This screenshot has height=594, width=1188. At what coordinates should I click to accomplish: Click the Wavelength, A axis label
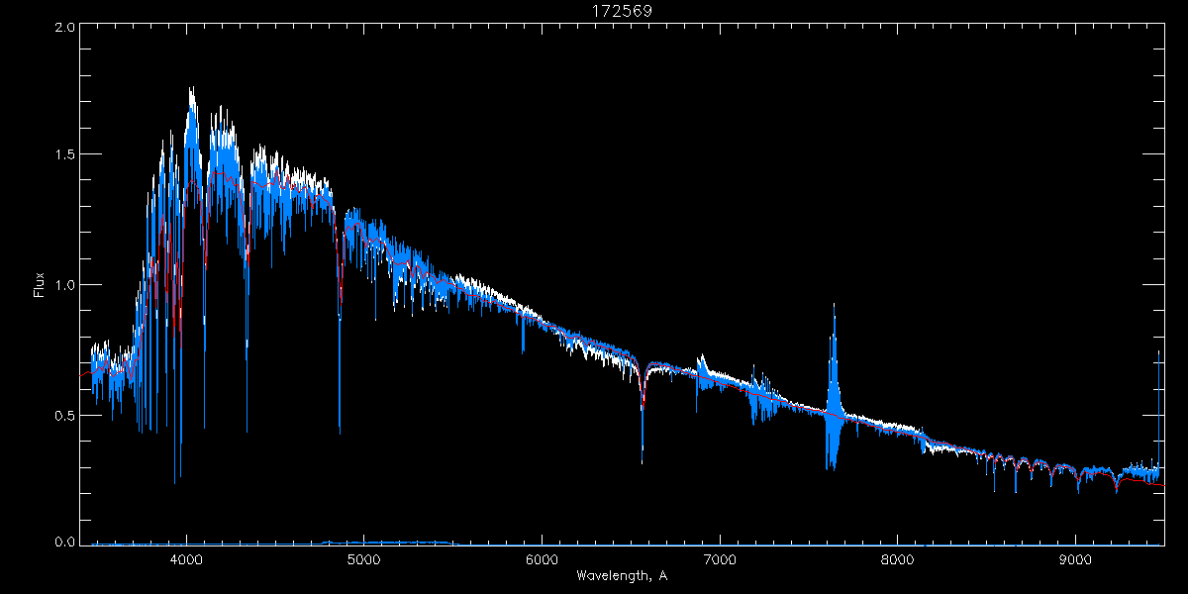pyautogui.click(x=621, y=575)
